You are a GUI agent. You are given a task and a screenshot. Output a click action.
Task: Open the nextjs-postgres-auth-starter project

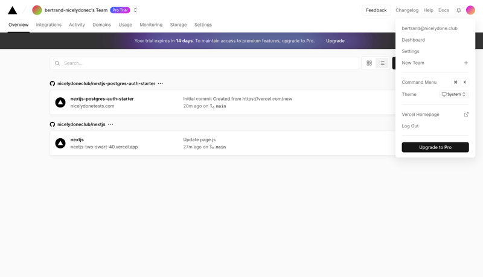click(x=102, y=99)
